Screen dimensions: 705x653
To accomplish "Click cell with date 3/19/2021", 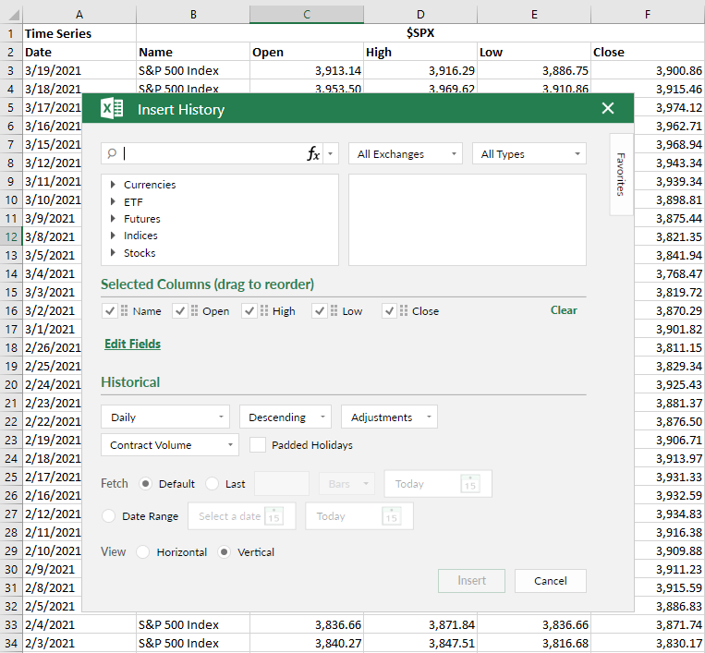I will (79, 70).
